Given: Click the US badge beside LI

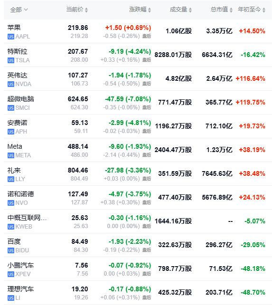Looking at the screenshot, I should tap(11, 298).
